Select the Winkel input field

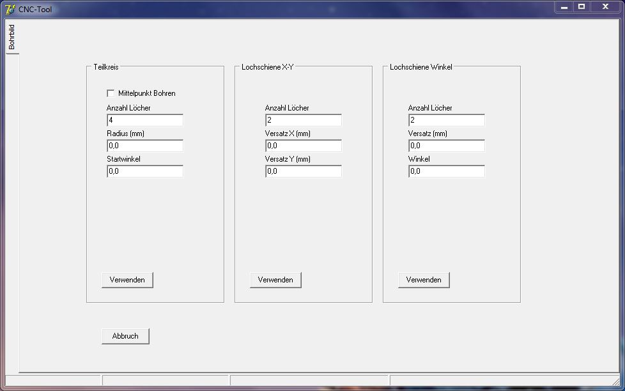coord(447,171)
